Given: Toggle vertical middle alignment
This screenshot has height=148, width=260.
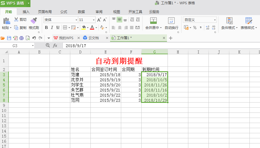Looking at the screenshot, I should (119, 20).
